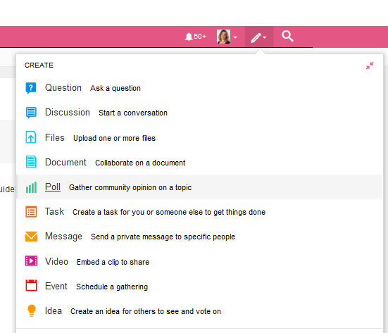Click the teal Document page icon
The width and height of the screenshot is (388, 333).
(31, 162)
